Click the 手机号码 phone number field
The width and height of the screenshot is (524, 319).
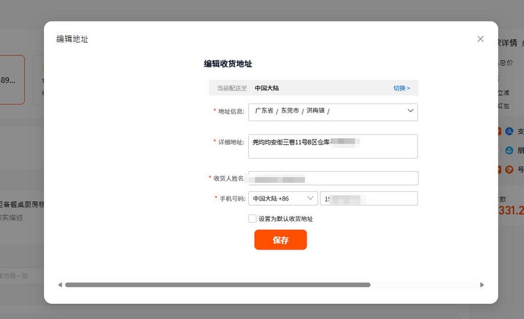tap(369, 198)
